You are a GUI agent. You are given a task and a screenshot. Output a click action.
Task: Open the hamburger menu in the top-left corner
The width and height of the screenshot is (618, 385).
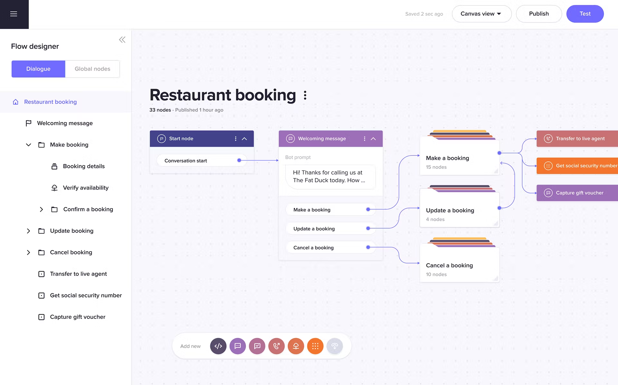(14, 14)
